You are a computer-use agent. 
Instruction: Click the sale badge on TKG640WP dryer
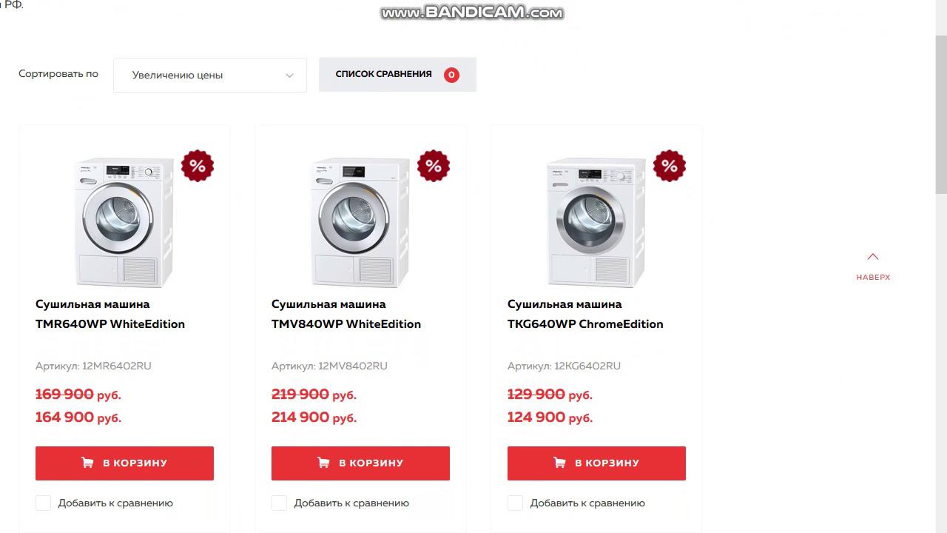click(x=670, y=166)
